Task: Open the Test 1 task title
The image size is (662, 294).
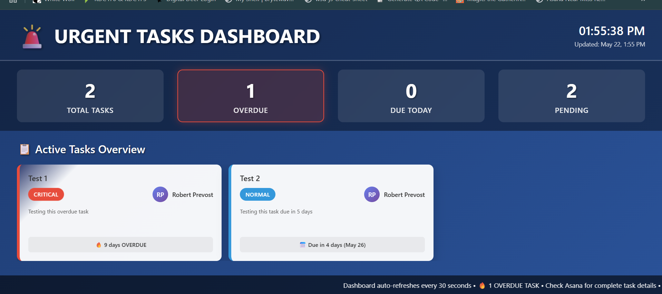Action: click(38, 178)
